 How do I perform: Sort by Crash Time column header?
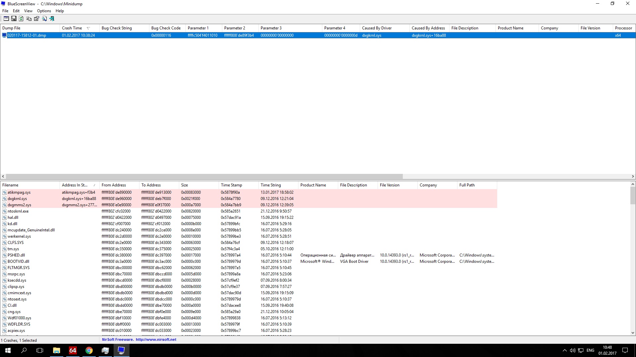[72, 28]
